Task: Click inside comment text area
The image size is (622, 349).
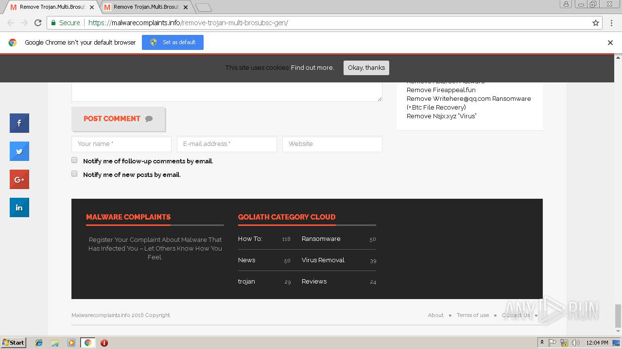Action: point(226,92)
